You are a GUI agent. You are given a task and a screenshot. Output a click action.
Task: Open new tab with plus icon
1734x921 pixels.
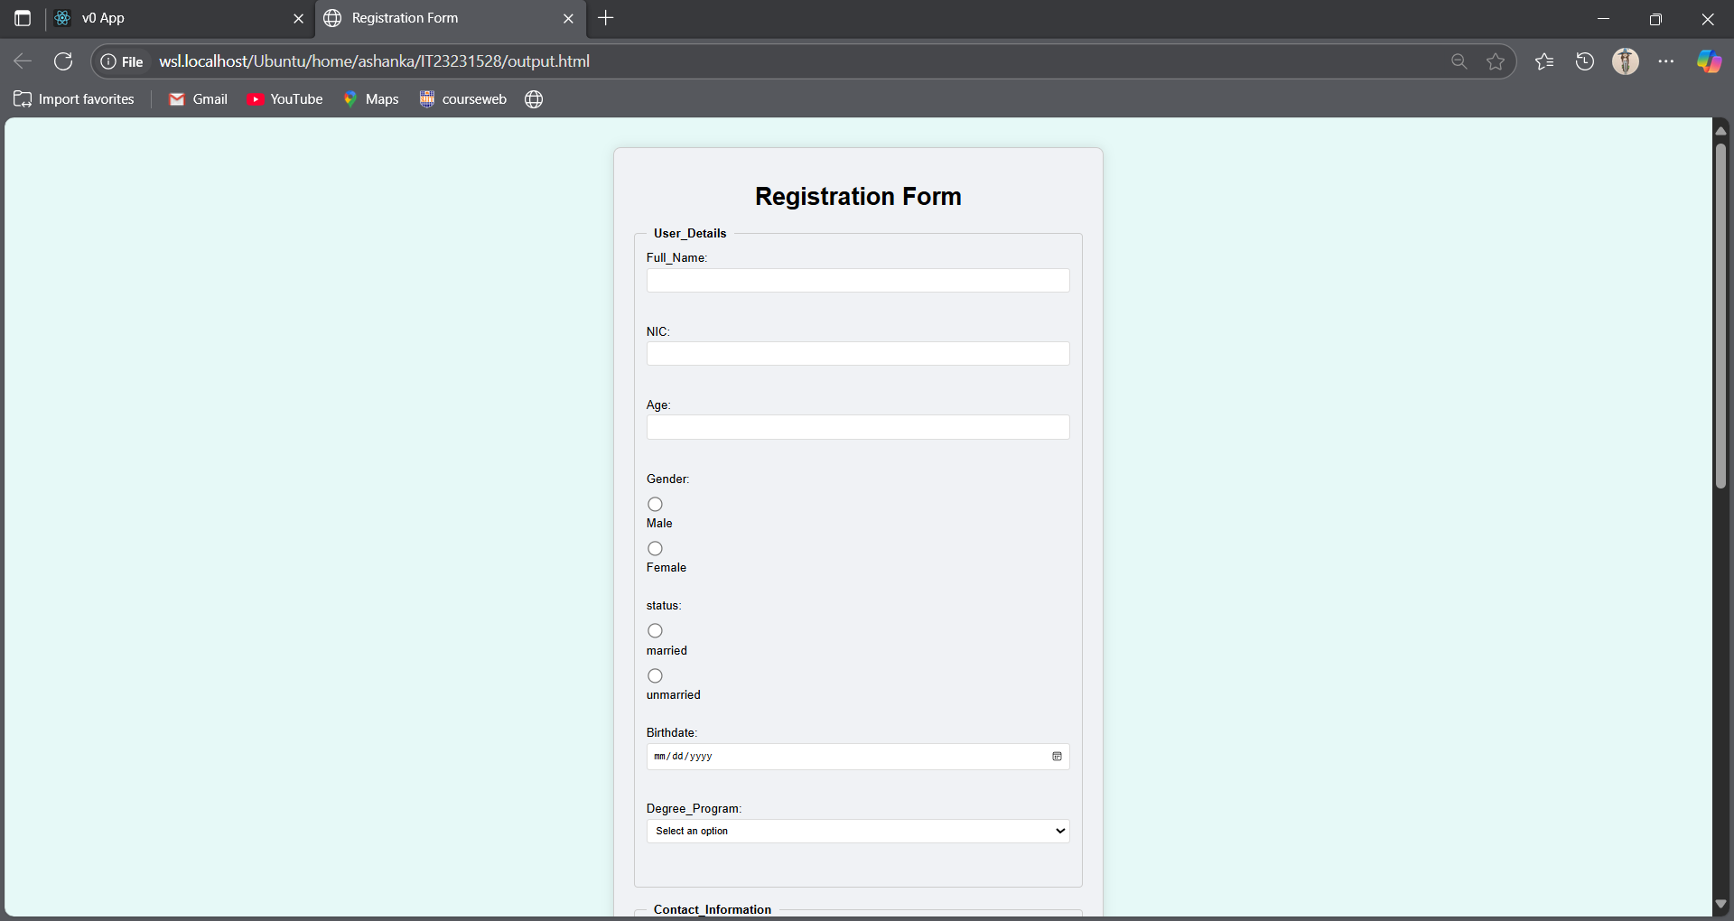606,18
